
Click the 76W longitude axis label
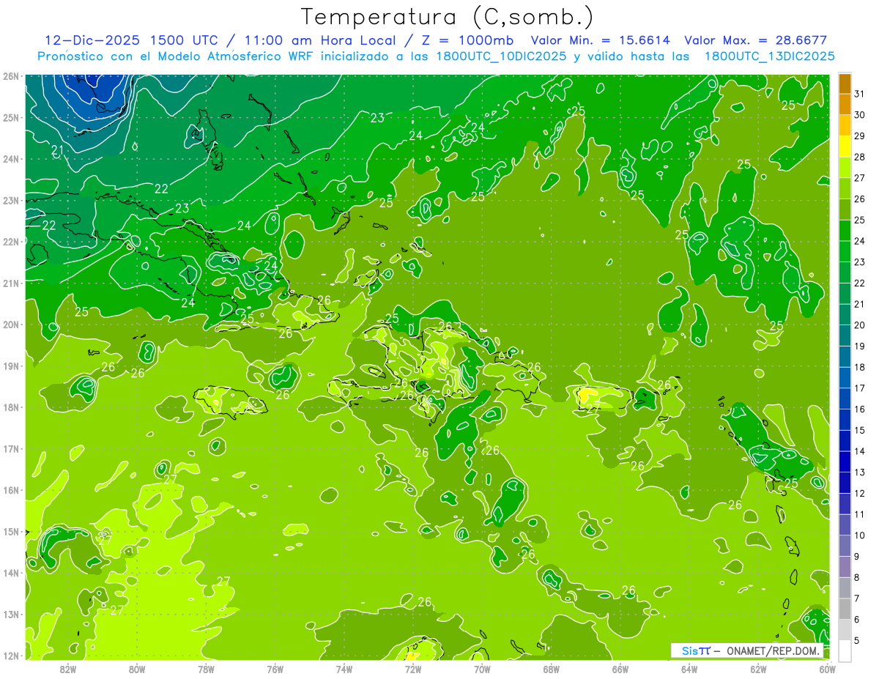(x=275, y=669)
